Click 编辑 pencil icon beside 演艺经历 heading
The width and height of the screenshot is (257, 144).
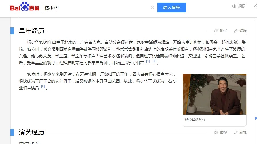(236, 132)
